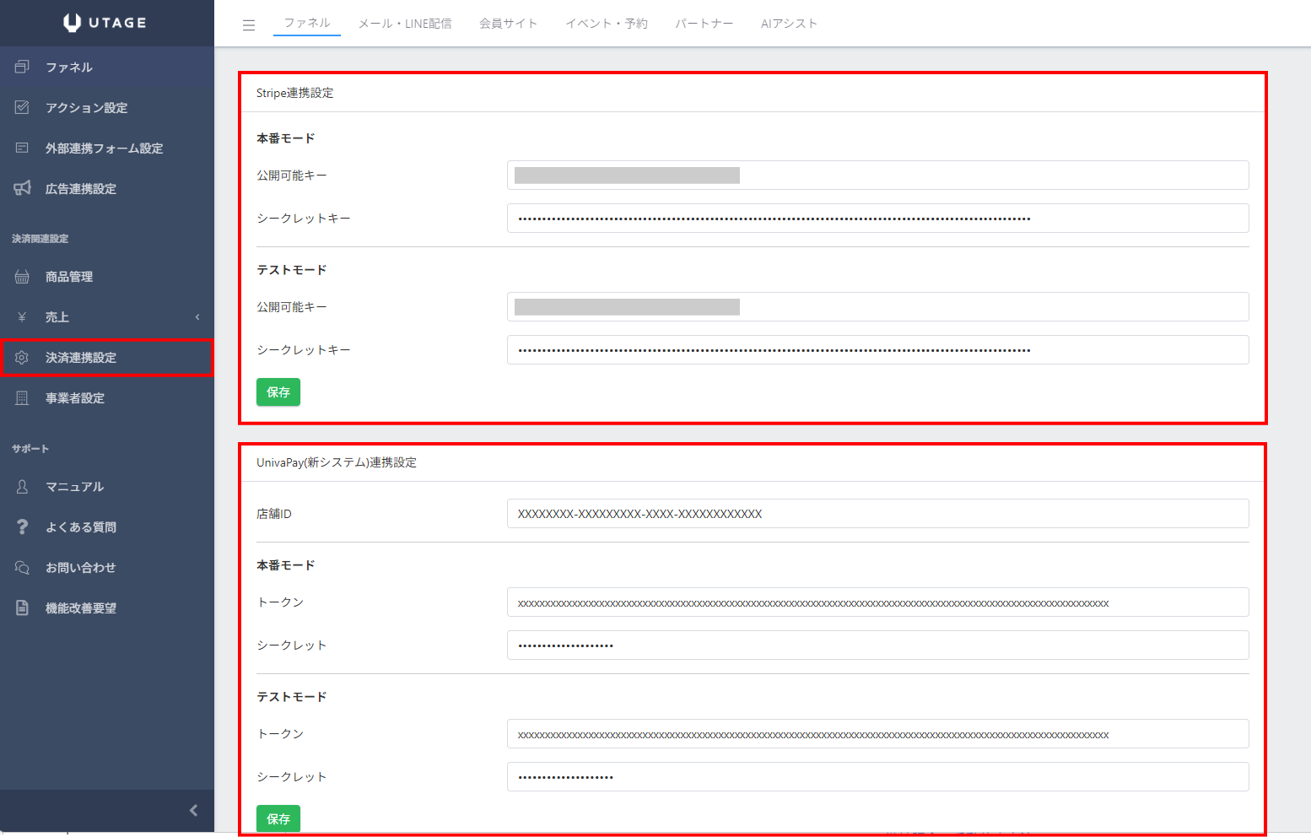The width and height of the screenshot is (1311, 837).
Task: Open the 会員サイト tab
Action: [x=508, y=24]
